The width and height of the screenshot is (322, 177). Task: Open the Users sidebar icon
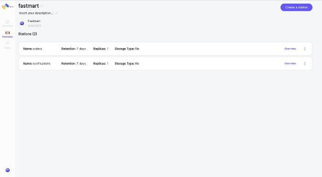[8, 43]
